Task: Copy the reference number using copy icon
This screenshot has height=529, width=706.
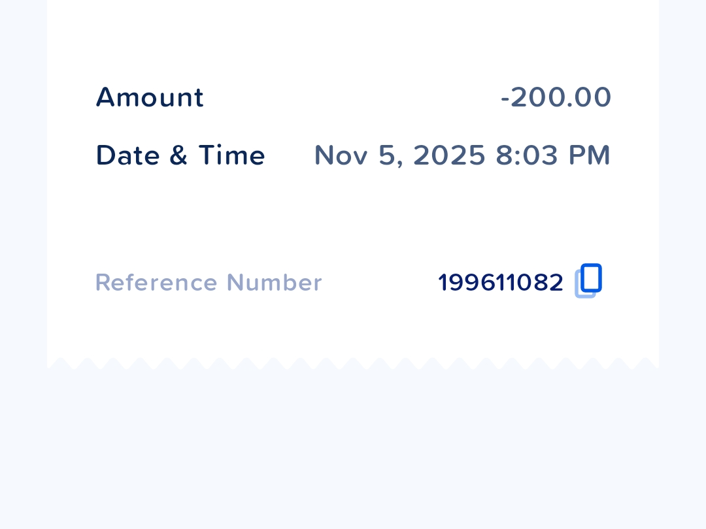Action: pyautogui.click(x=588, y=280)
